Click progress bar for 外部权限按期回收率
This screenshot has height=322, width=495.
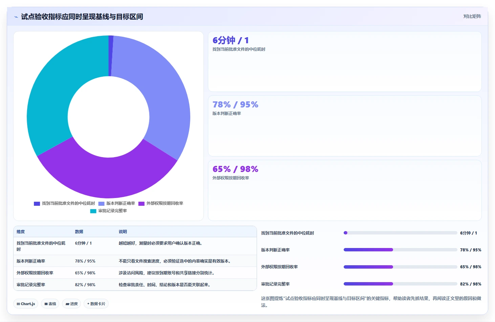[x=400, y=267]
